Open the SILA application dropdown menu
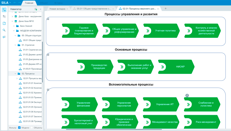The width and height of the screenshot is (231, 131). tap(10, 3)
